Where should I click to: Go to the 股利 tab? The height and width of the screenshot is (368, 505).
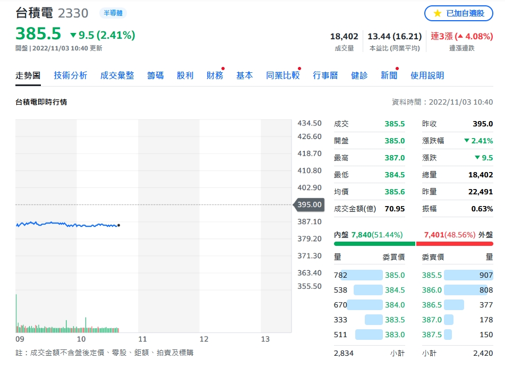pos(185,75)
